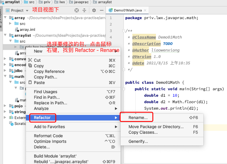Click 'liaowenxiong' author name in editor
227x164 pixels.
point(165,50)
